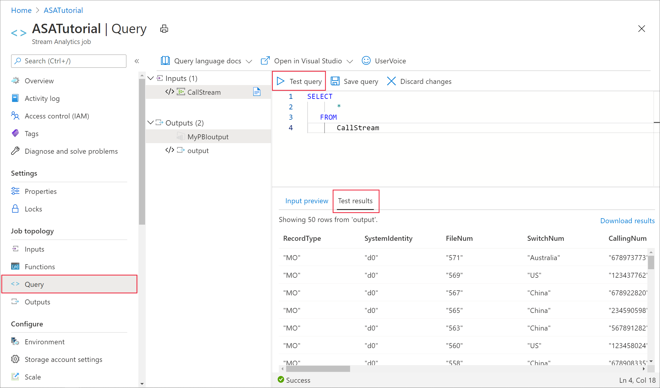The width and height of the screenshot is (660, 388).
Task: Click the MyPBIoutput output item
Action: (208, 137)
